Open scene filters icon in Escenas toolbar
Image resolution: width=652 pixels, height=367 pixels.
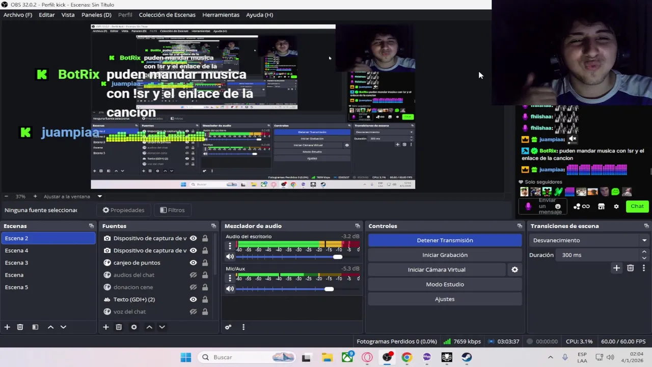pyautogui.click(x=35, y=327)
